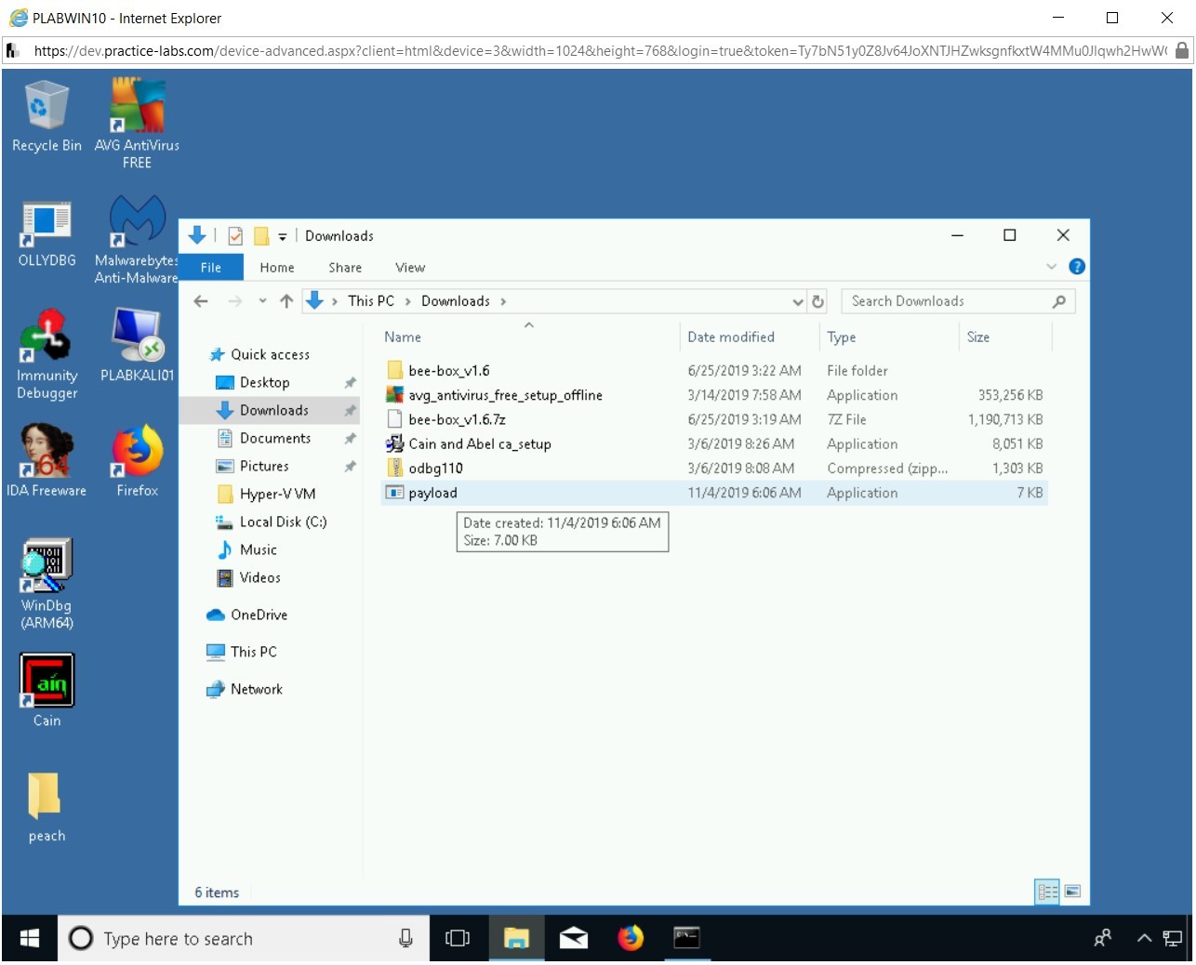Navigate up using the up arrow button

pos(286,300)
